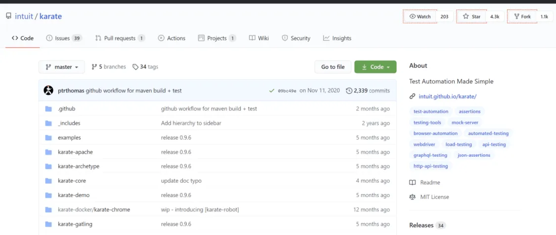The width and height of the screenshot is (556, 235).
Task: Click the karate-archetype folder icon
Action: 48,166
